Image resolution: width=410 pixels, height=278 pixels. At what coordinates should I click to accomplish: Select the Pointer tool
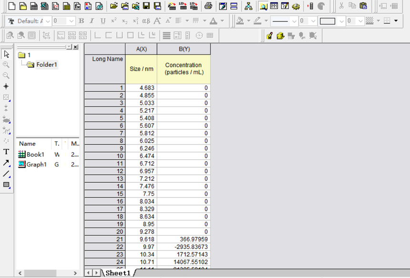coord(6,54)
